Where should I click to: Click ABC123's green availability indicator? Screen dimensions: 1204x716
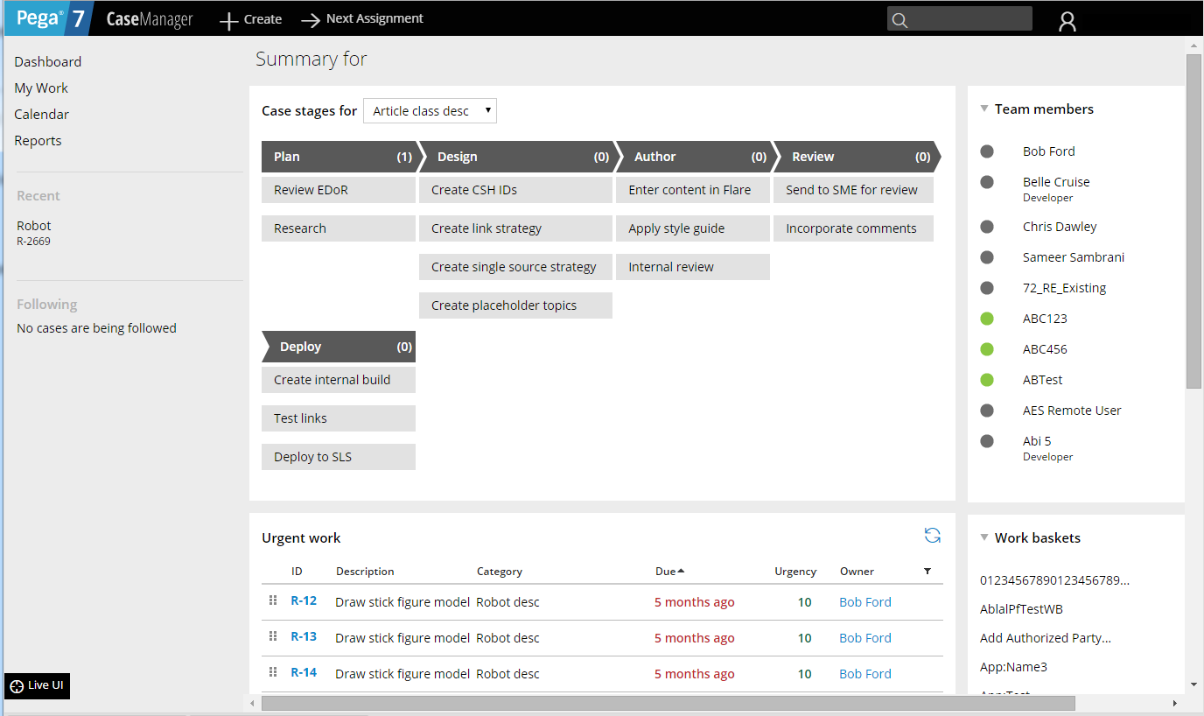point(987,318)
